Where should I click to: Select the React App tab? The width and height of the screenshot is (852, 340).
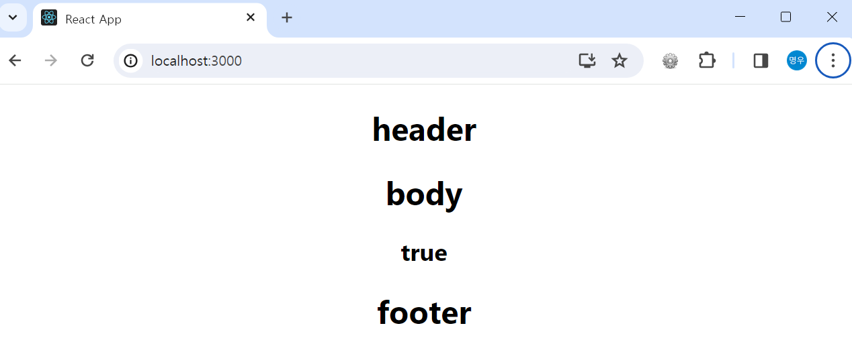[149, 19]
